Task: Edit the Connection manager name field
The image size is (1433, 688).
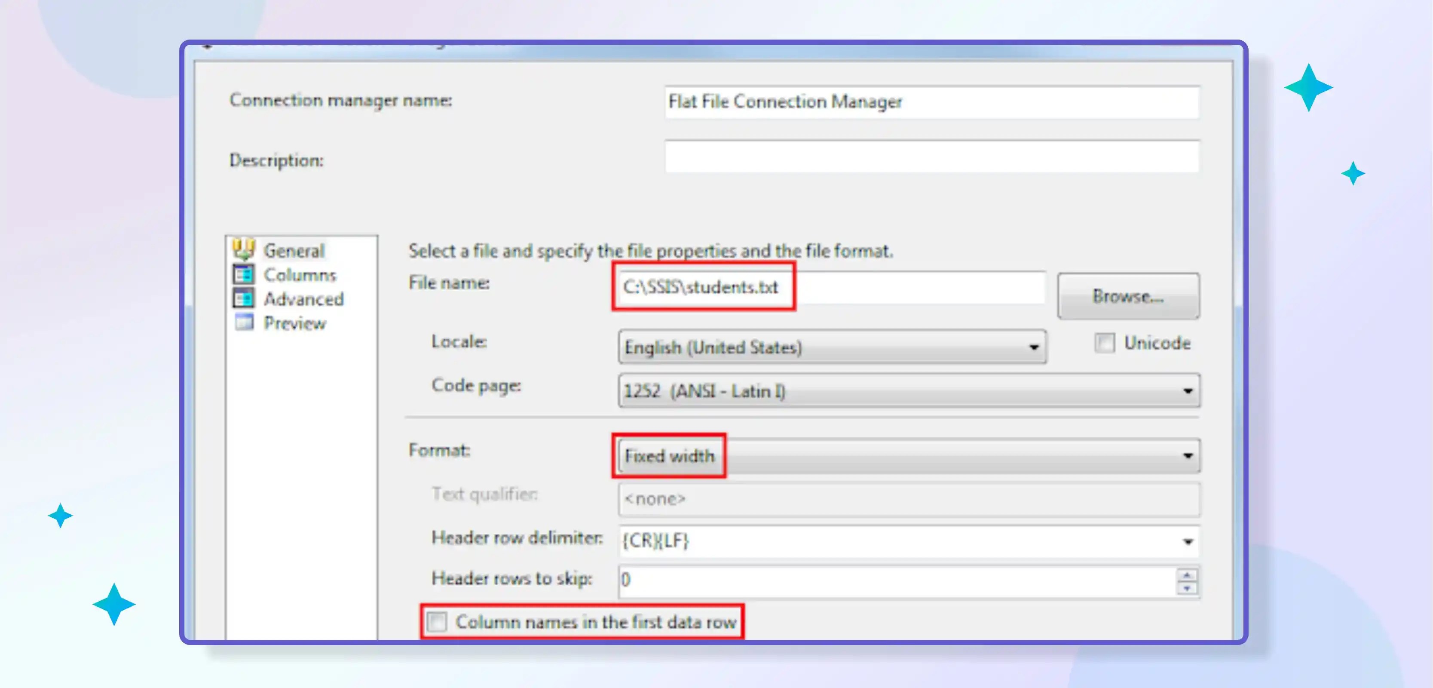Action: pos(932,102)
